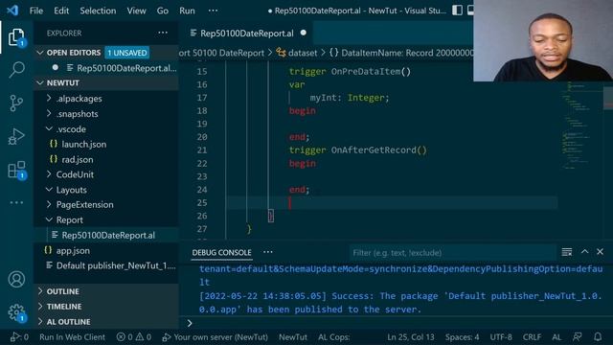Viewport: 613px width, 345px height.
Task: Change file encoding UTF-8
Action: click(x=501, y=336)
